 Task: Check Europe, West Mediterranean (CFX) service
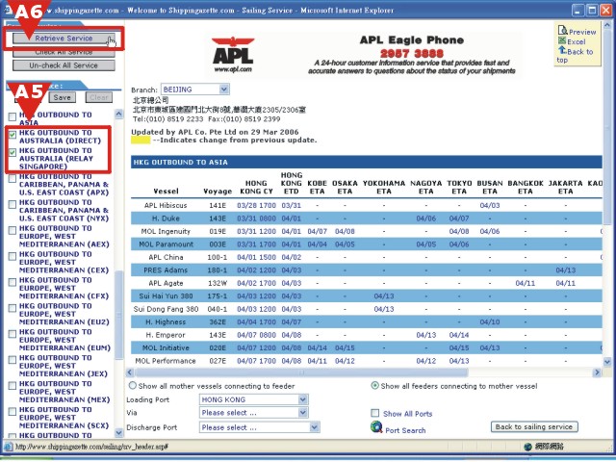[x=13, y=282]
